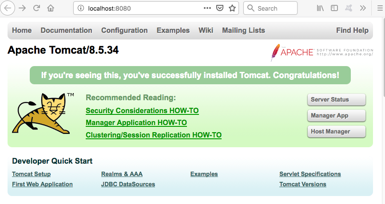Click the Recommended Reading heading
The height and width of the screenshot is (204, 385).
[131, 98]
